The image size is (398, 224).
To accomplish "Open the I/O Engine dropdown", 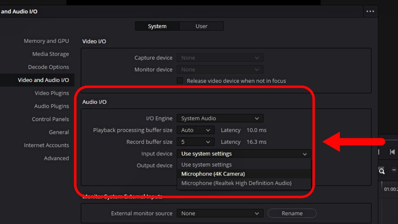I will coord(220,118).
